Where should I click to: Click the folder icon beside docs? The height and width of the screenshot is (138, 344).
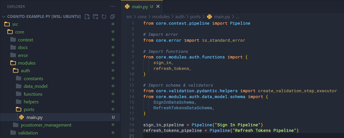13,48
